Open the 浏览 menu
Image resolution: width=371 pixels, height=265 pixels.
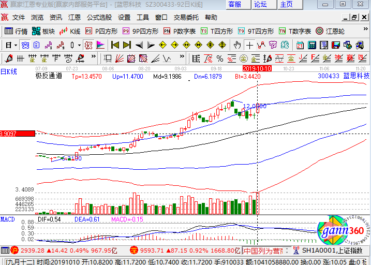[37, 17]
